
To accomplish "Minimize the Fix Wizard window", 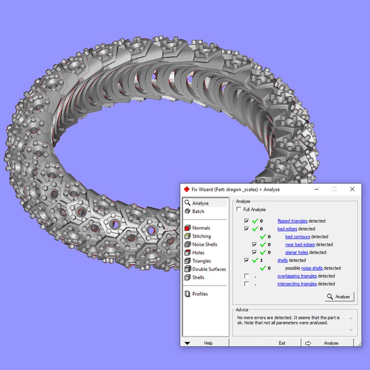I will pos(317,189).
